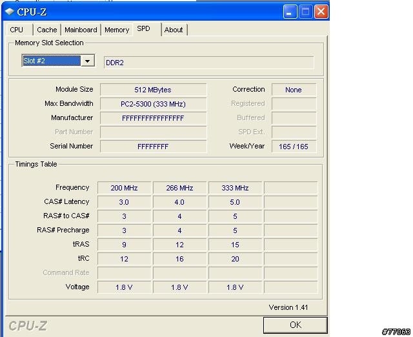Click the 266 MHz frequency cell

pyautogui.click(x=179, y=188)
